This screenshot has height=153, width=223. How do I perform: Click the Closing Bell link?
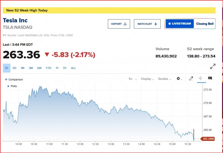coord(204,24)
